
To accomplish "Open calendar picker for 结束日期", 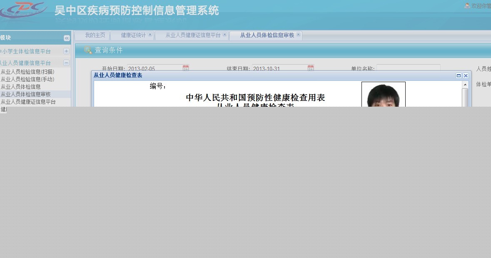I will click(x=311, y=68).
